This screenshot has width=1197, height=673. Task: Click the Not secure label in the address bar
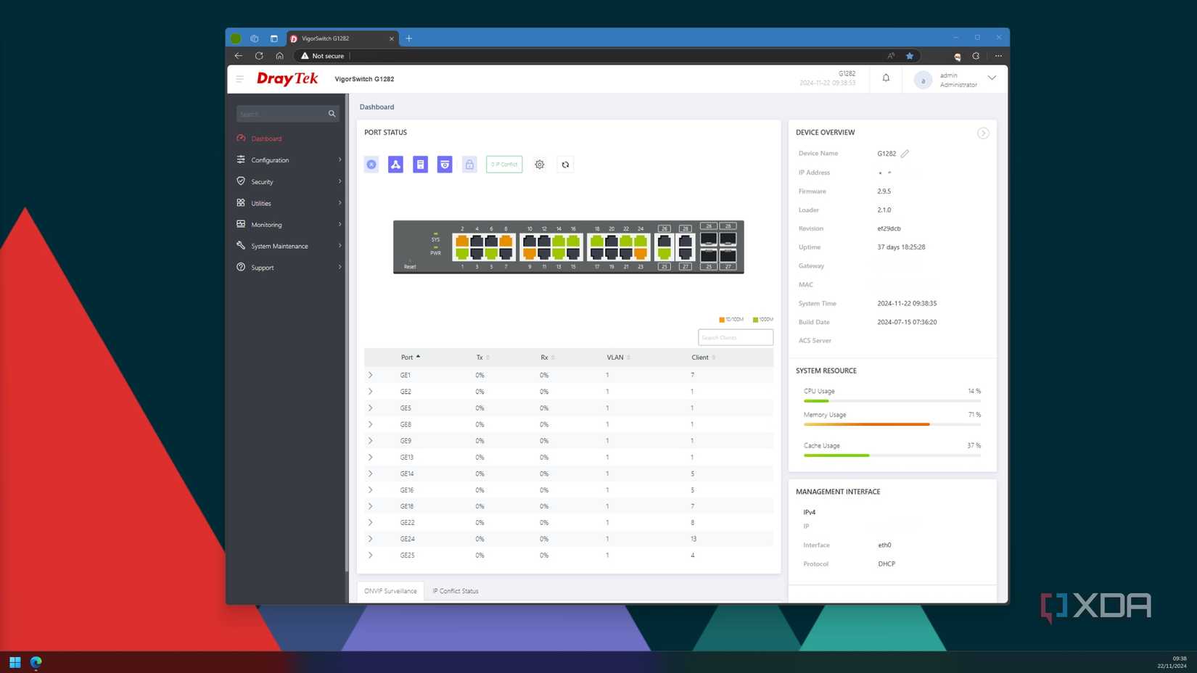pyautogui.click(x=323, y=56)
